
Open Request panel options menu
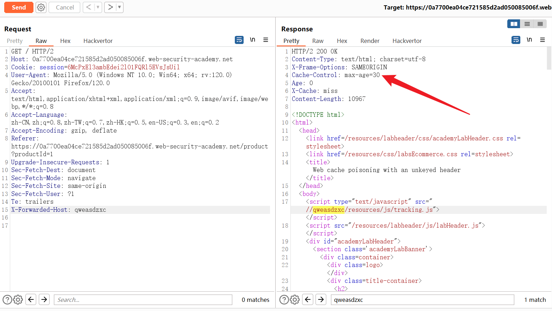coord(266,40)
